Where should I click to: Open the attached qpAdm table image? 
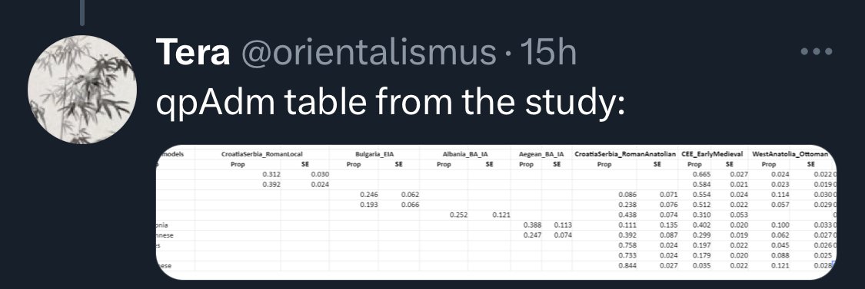(x=497, y=212)
